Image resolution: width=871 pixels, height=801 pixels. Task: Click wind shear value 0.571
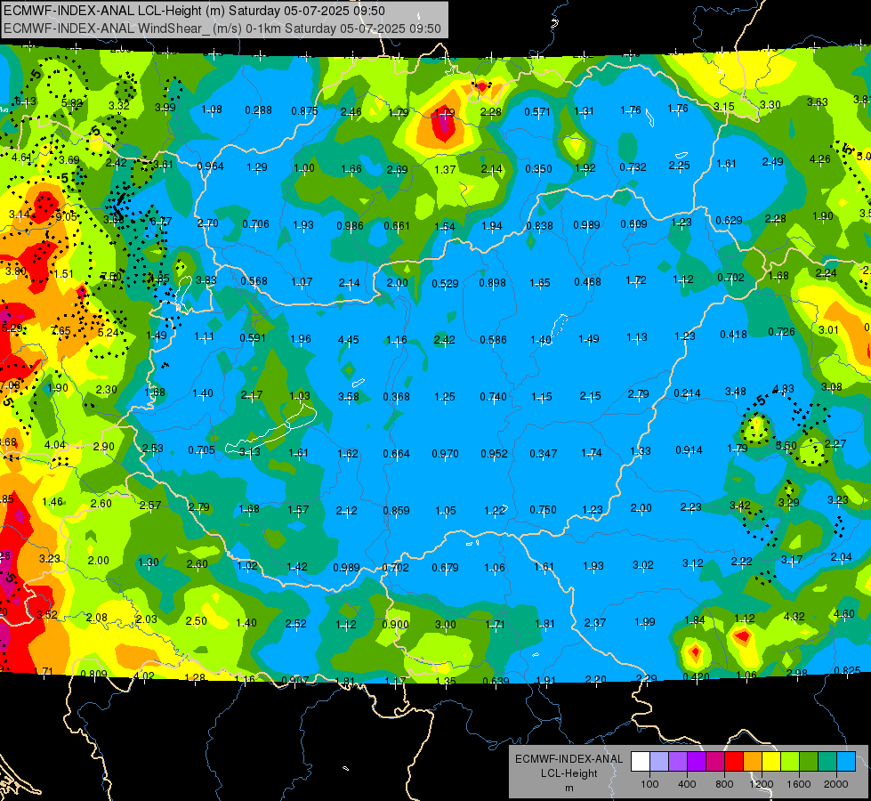537,112
